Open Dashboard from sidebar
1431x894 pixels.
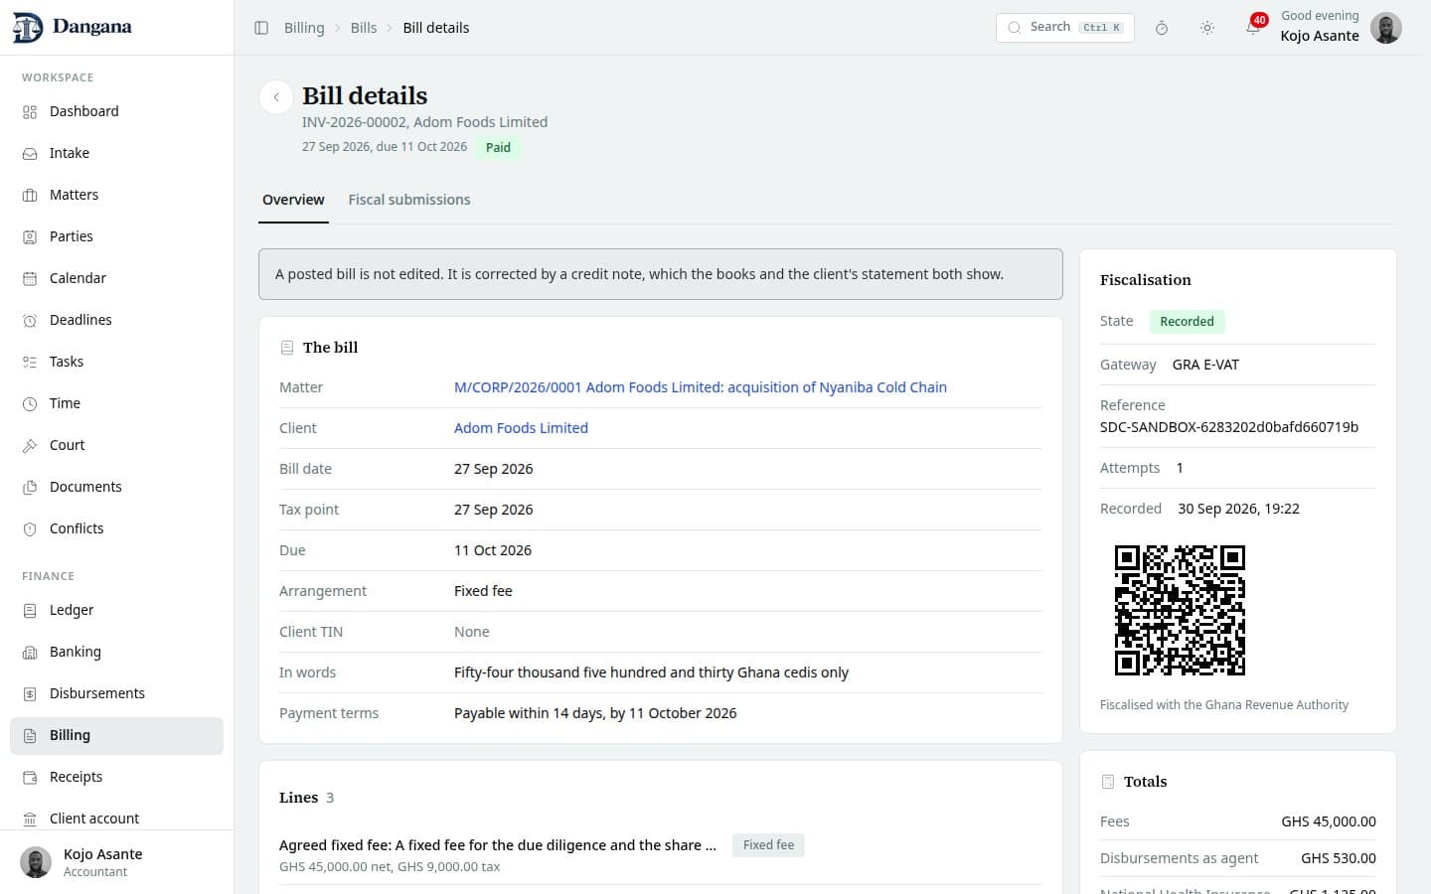pos(117,111)
